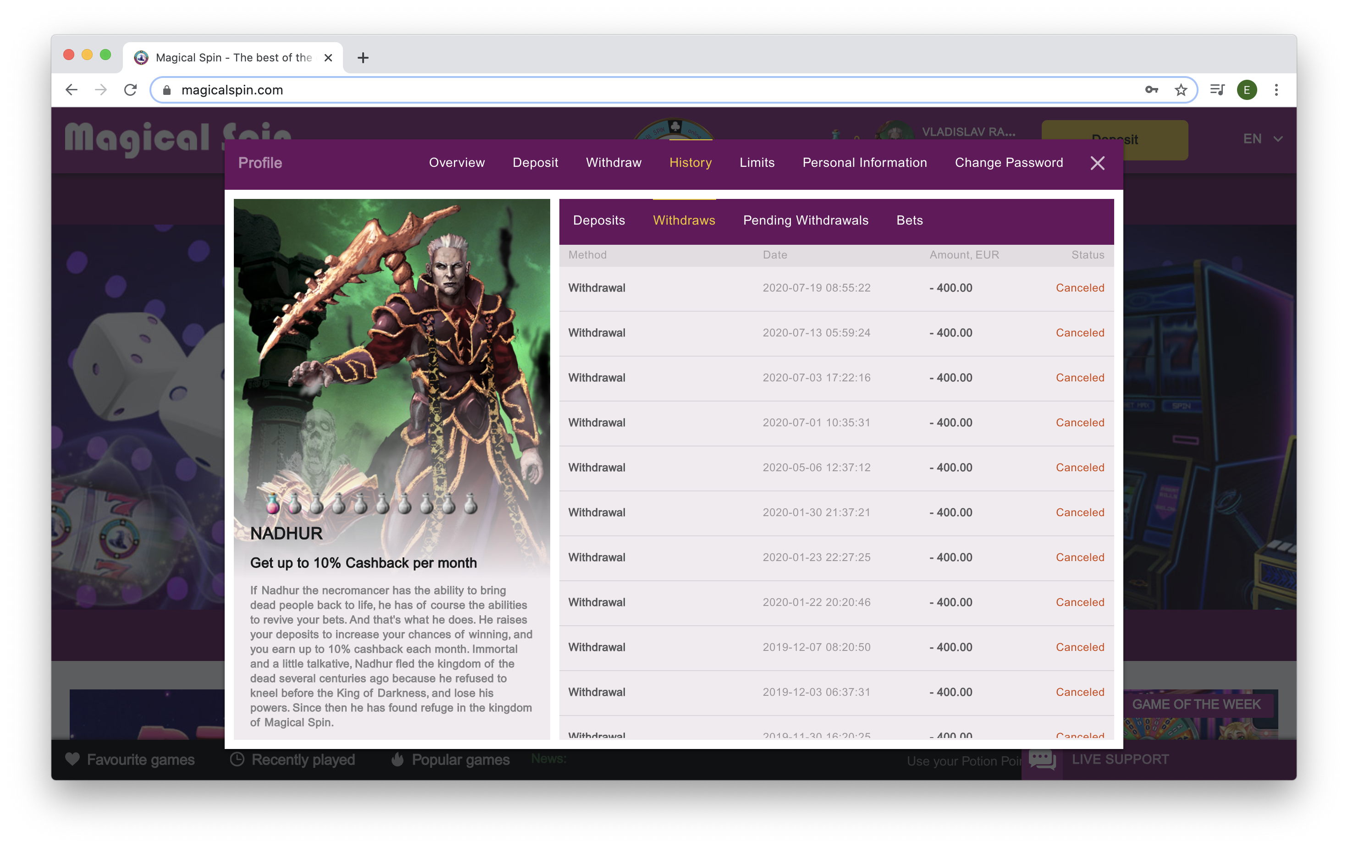The image size is (1348, 848).
Task: Open saved passwords key icon
Action: click(1151, 89)
